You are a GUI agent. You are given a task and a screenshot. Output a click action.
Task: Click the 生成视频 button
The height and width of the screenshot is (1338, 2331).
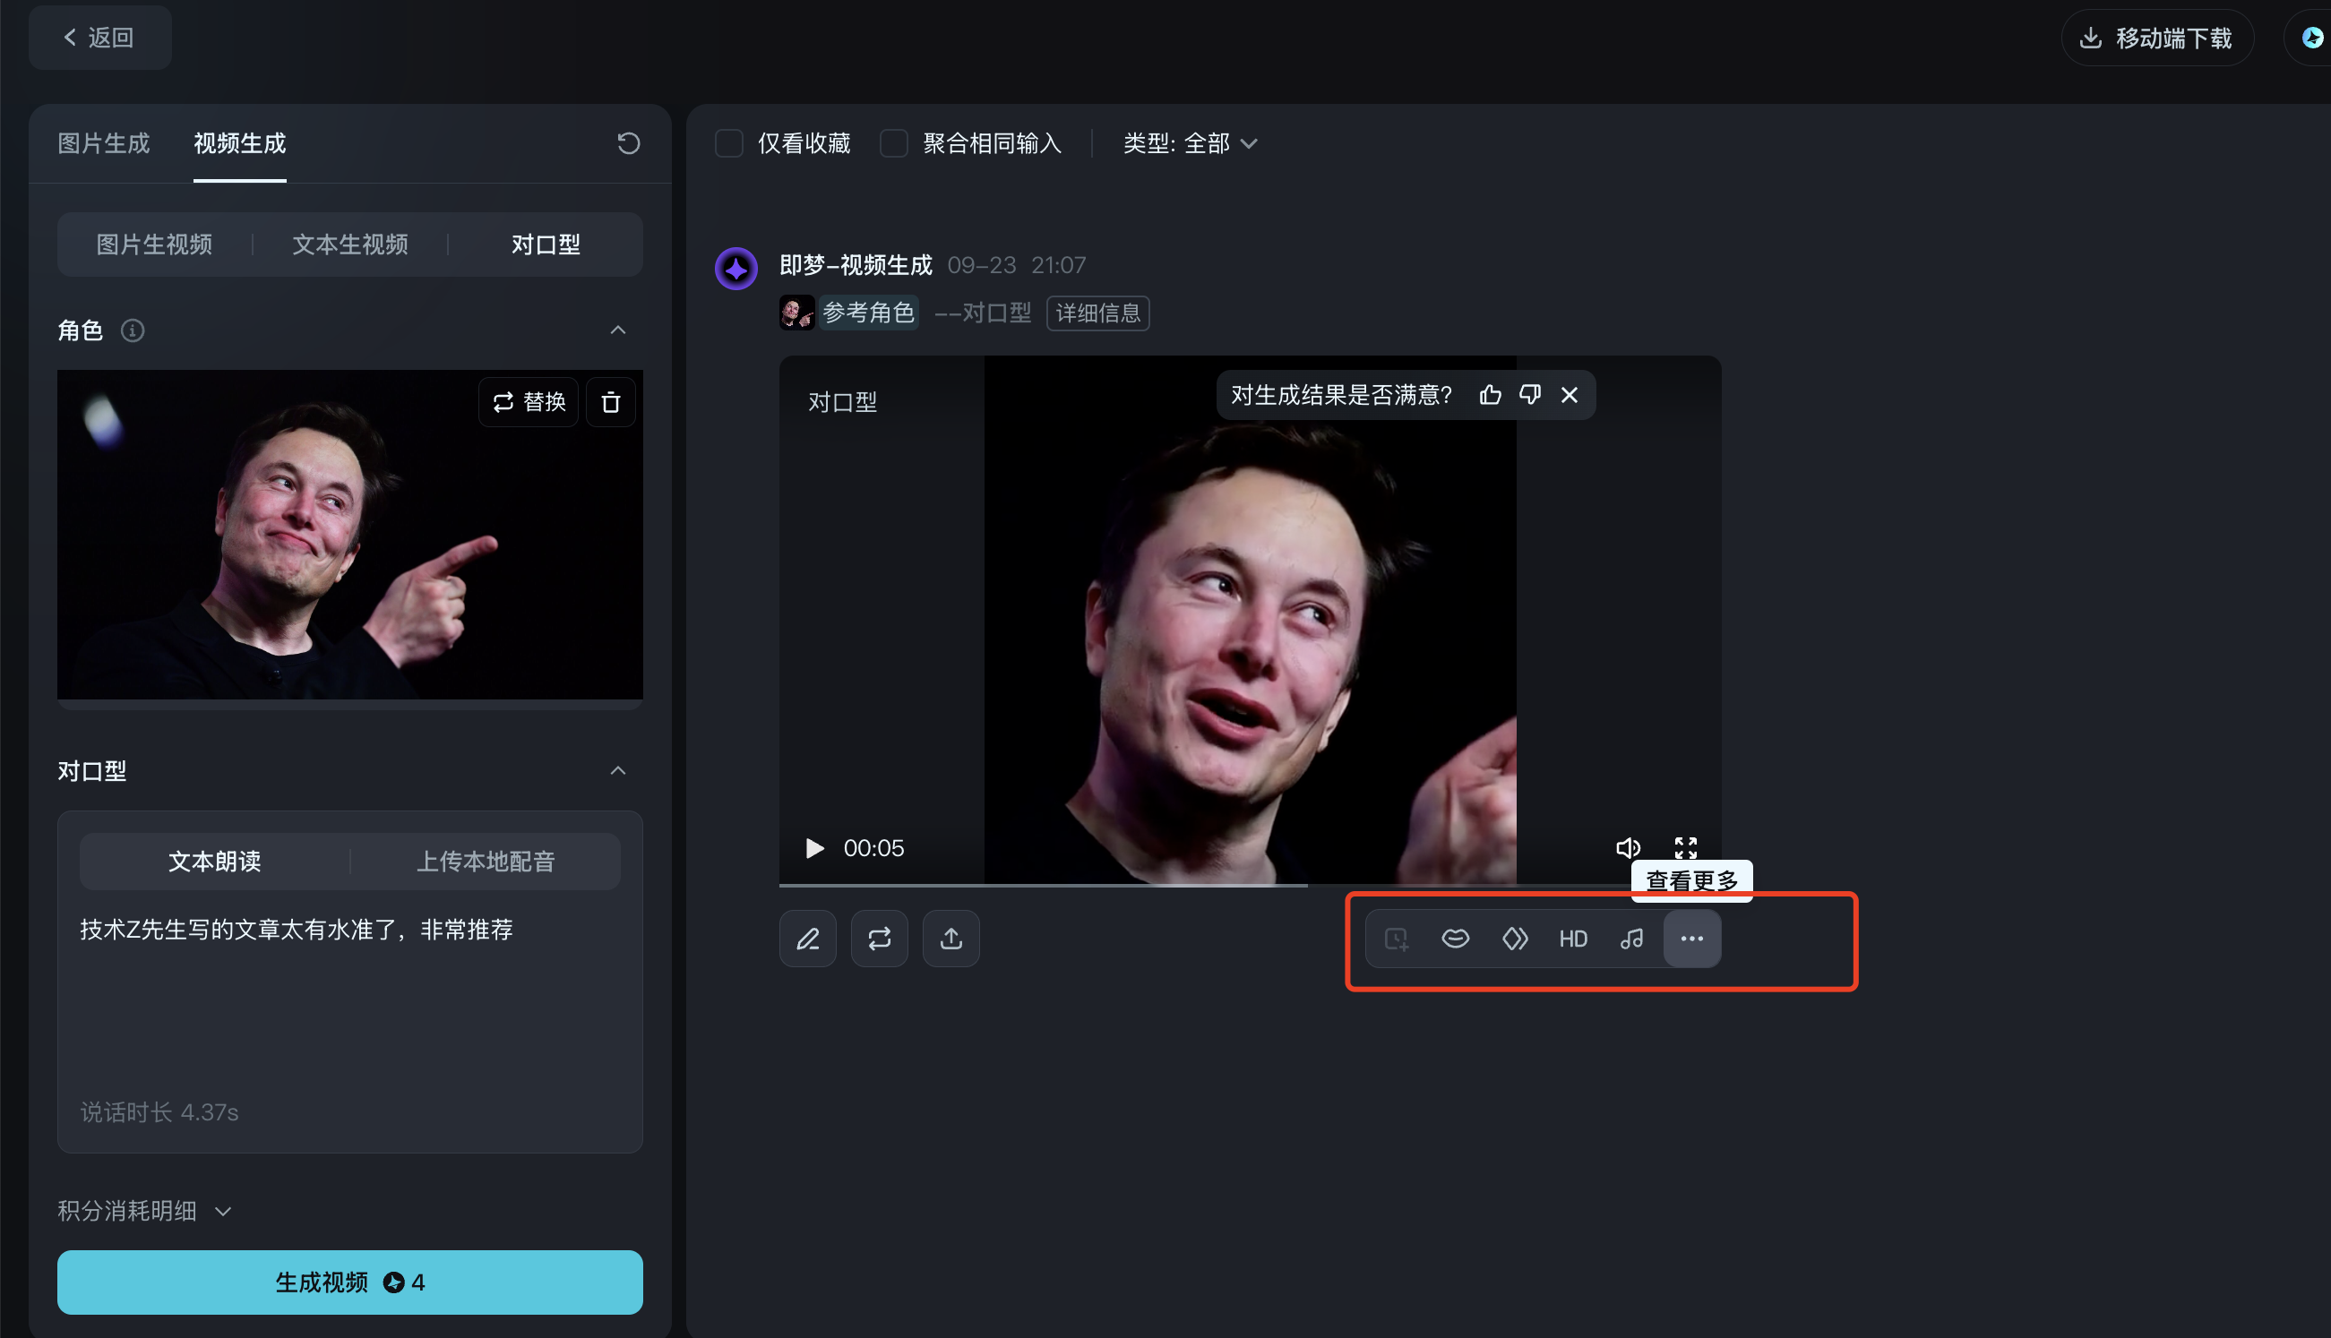(349, 1282)
